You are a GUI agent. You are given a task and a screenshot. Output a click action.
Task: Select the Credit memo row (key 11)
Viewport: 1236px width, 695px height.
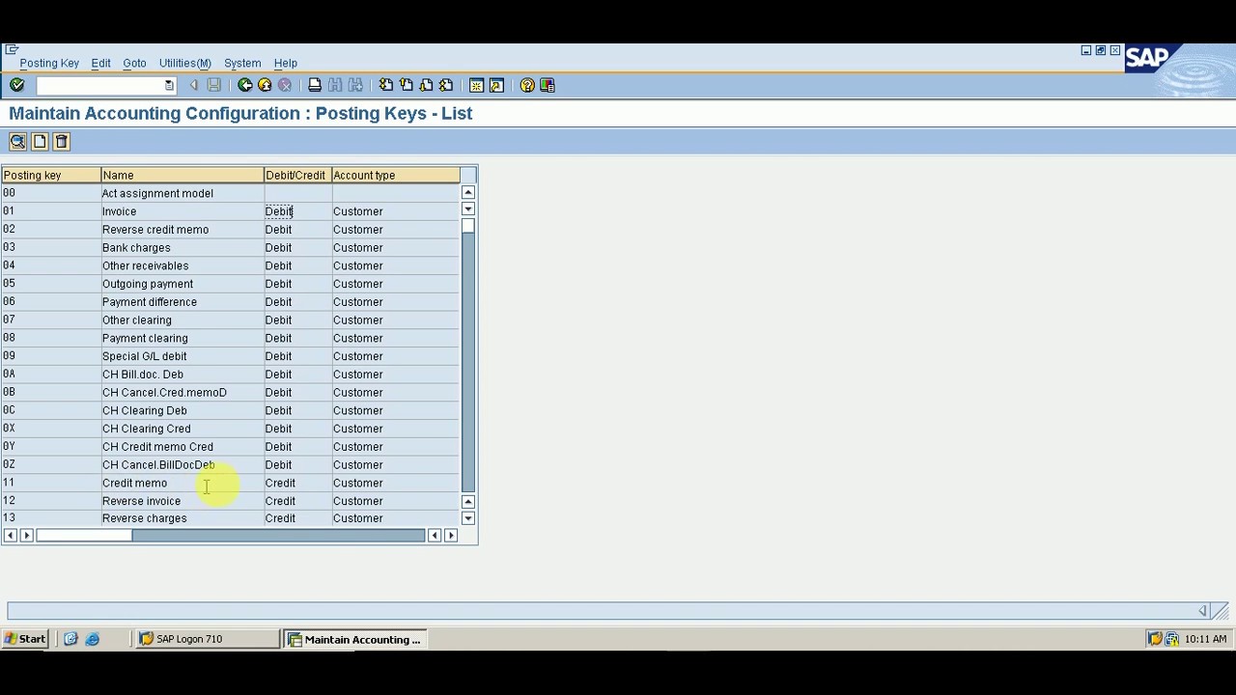tap(230, 483)
